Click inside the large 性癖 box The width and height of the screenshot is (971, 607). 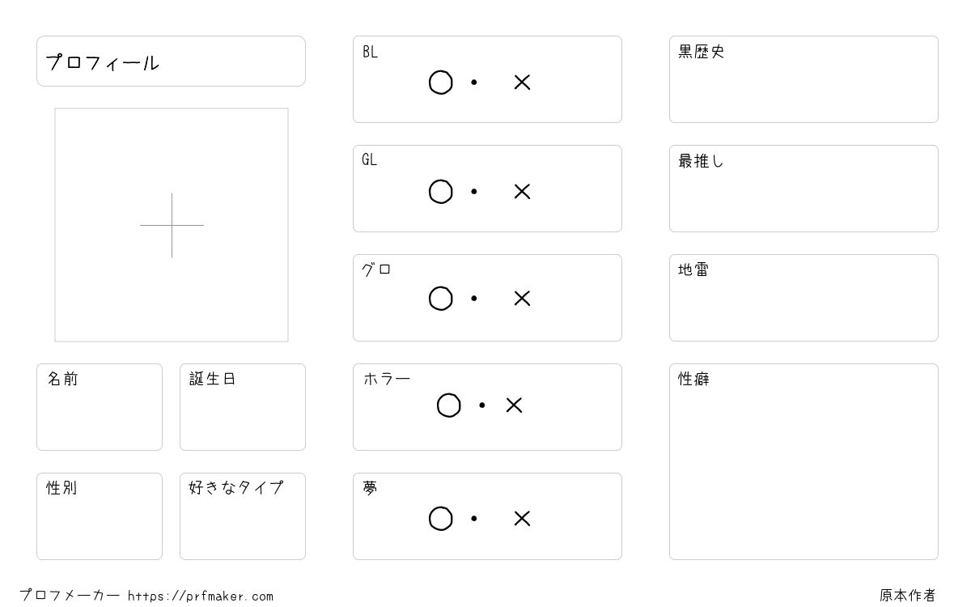[804, 461]
